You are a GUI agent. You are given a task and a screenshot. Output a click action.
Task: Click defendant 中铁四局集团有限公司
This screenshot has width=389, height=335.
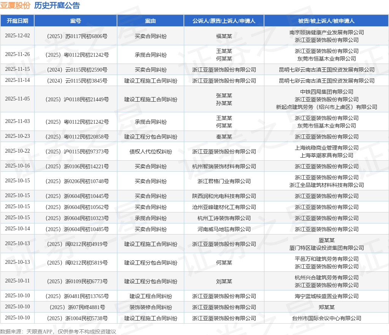tap(326, 92)
